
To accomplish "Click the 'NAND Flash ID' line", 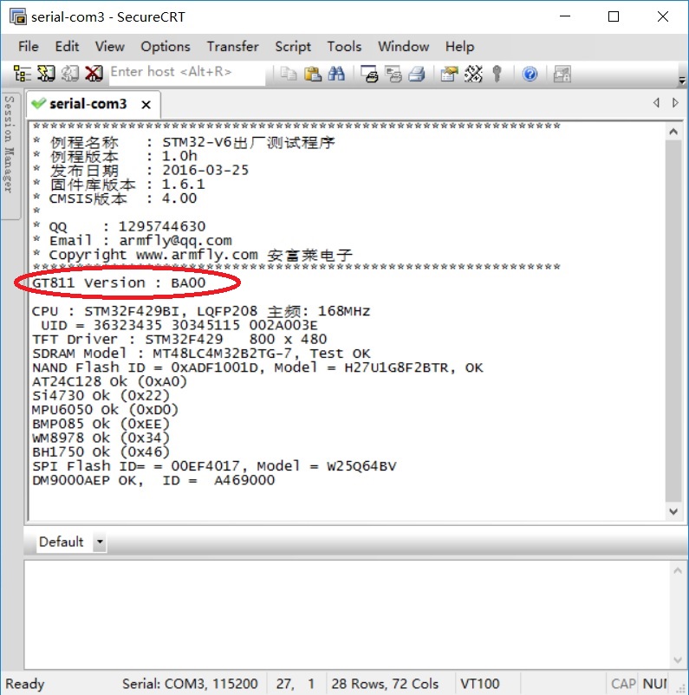I will pos(257,368).
